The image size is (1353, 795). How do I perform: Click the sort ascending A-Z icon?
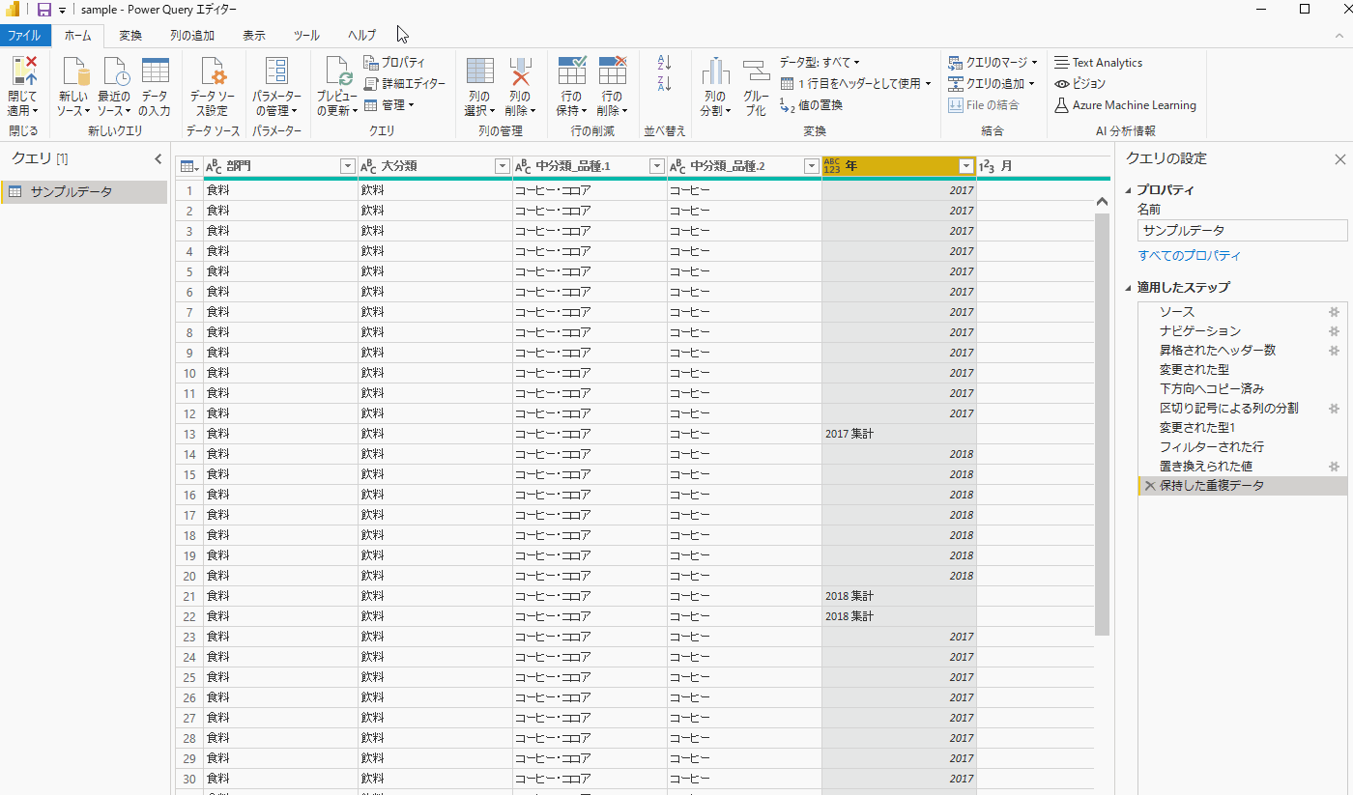click(664, 62)
